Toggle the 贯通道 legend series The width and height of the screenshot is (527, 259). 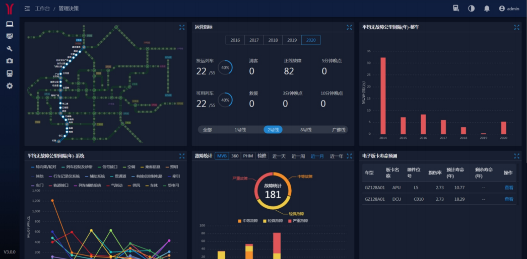tap(118, 176)
